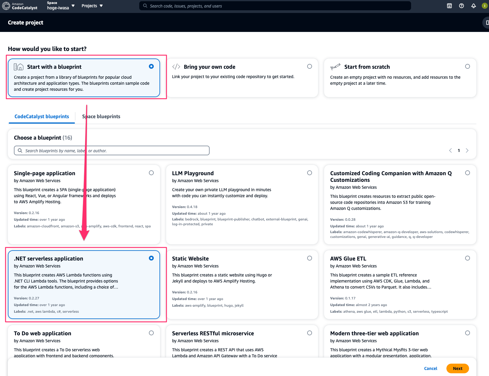Focus the Search blueprints input field
The image size is (489, 376).
(x=112, y=150)
